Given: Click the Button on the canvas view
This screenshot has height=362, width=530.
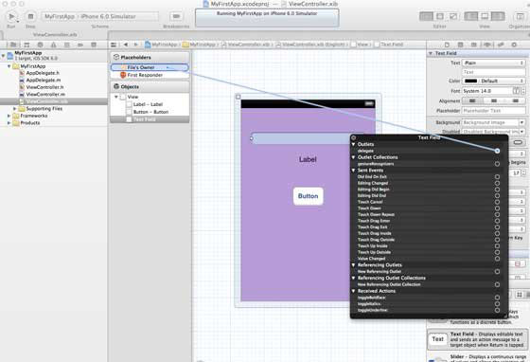Looking at the screenshot, I should point(308,196).
